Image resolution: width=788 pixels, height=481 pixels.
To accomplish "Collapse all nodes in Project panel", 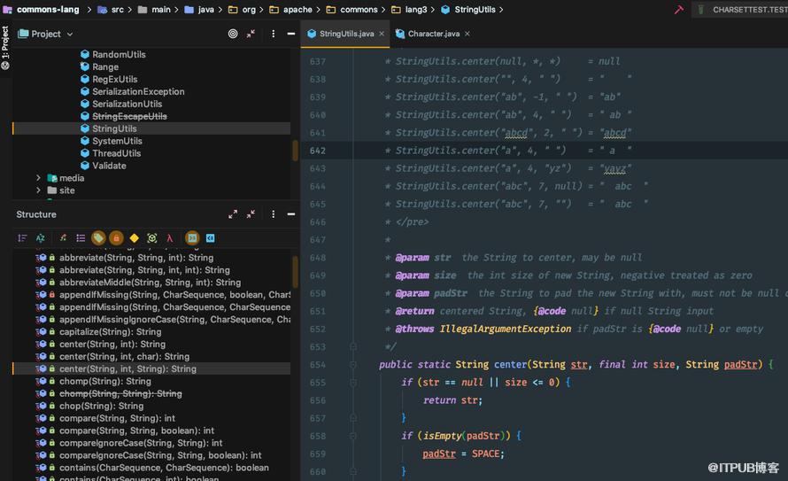I will (x=251, y=34).
